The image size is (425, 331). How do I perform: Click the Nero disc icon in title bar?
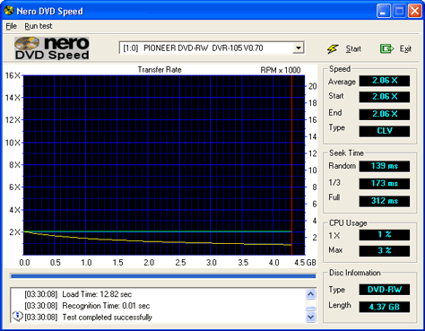pyautogui.click(x=9, y=11)
